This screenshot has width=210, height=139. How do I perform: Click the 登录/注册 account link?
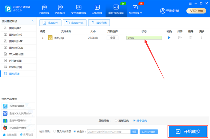tap(169, 11)
